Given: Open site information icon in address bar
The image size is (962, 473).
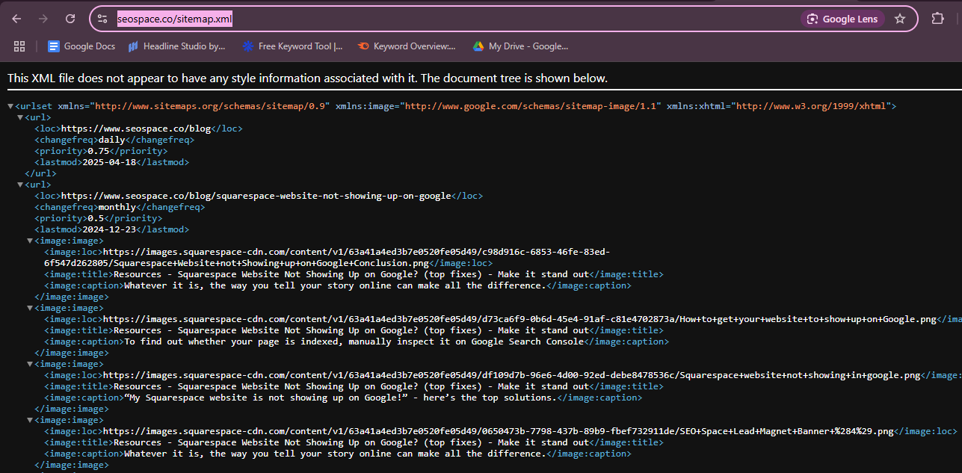Looking at the screenshot, I should 102,19.
